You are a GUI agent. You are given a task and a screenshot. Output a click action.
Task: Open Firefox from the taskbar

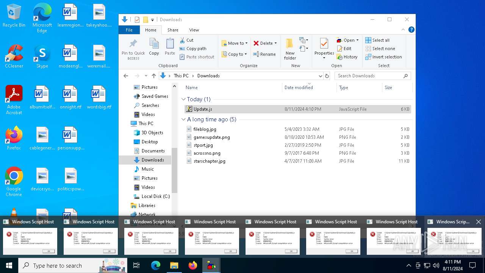[x=193, y=265]
